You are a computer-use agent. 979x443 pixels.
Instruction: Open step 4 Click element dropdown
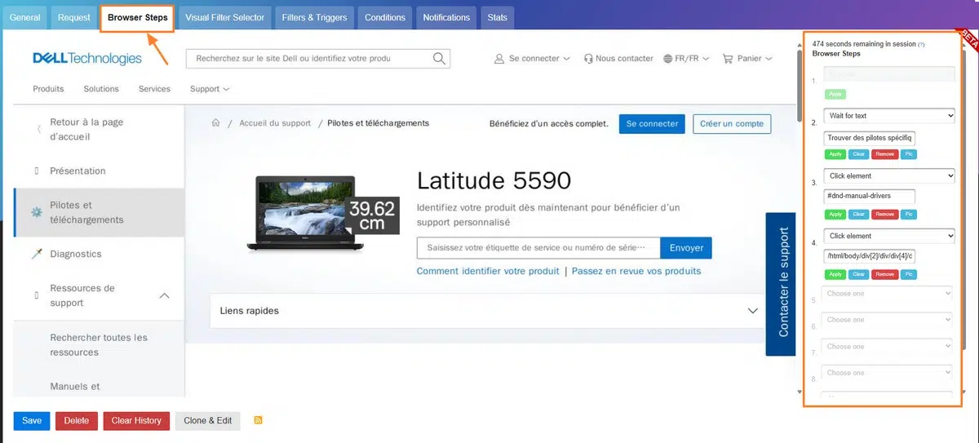[x=889, y=237]
